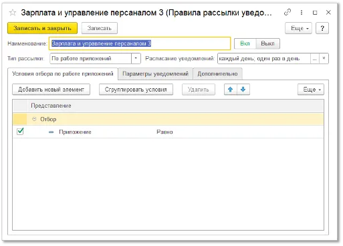Switch to the Параметры уведомлений tab
Viewport: 343px width, 246px height.
(155, 74)
